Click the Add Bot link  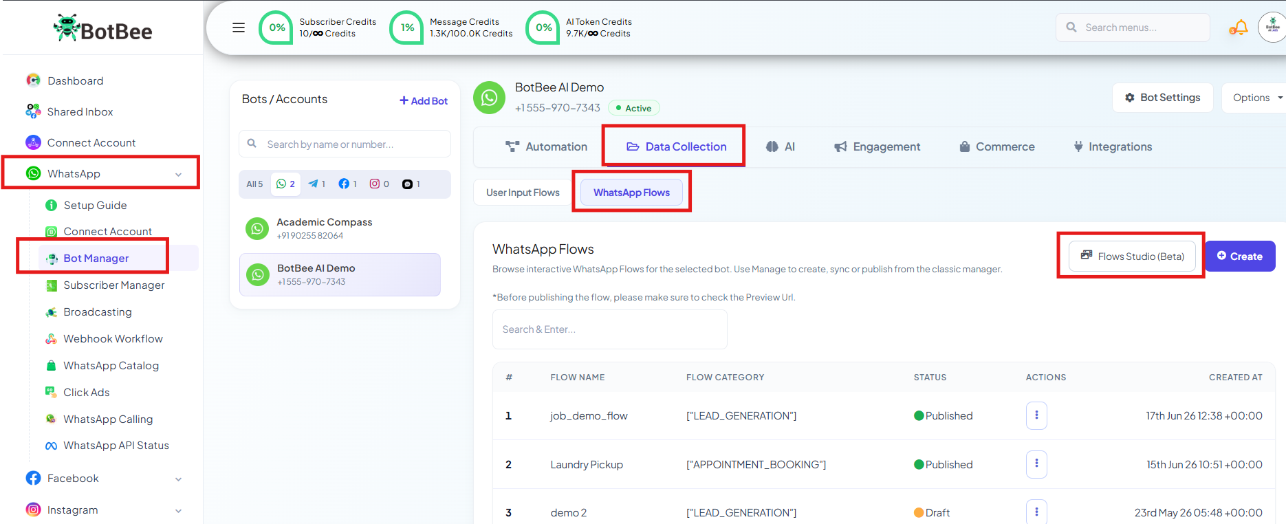pyautogui.click(x=424, y=100)
